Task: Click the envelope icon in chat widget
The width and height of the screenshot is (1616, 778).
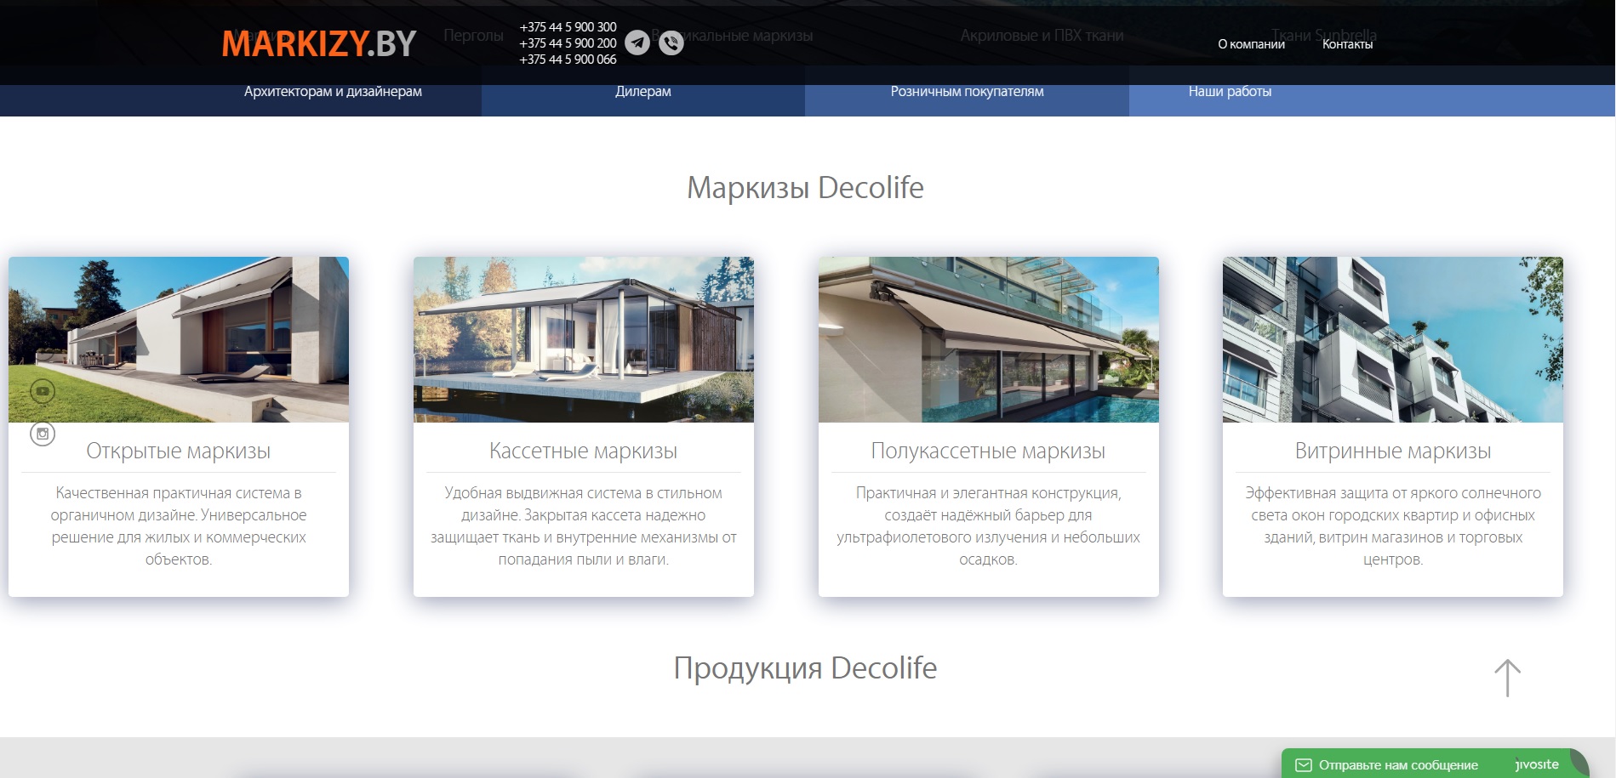Action: coord(1303,765)
